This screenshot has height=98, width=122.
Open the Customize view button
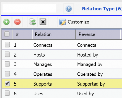pyautogui.click(x=74, y=22)
